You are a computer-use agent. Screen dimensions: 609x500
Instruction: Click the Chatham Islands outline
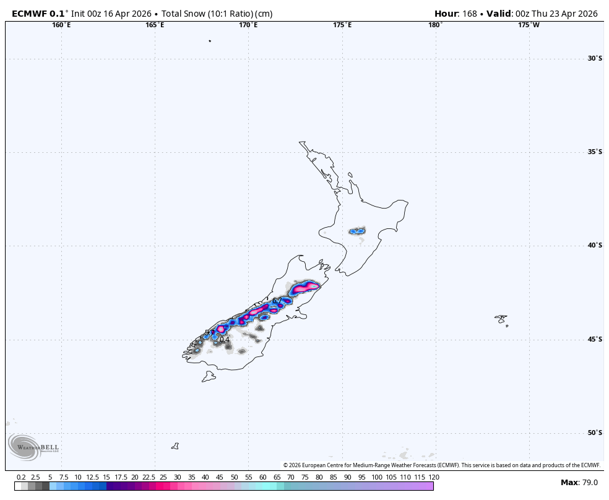pos(501,319)
